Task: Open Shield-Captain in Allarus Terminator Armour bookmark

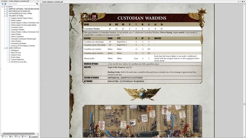Action: click(x=25, y=23)
